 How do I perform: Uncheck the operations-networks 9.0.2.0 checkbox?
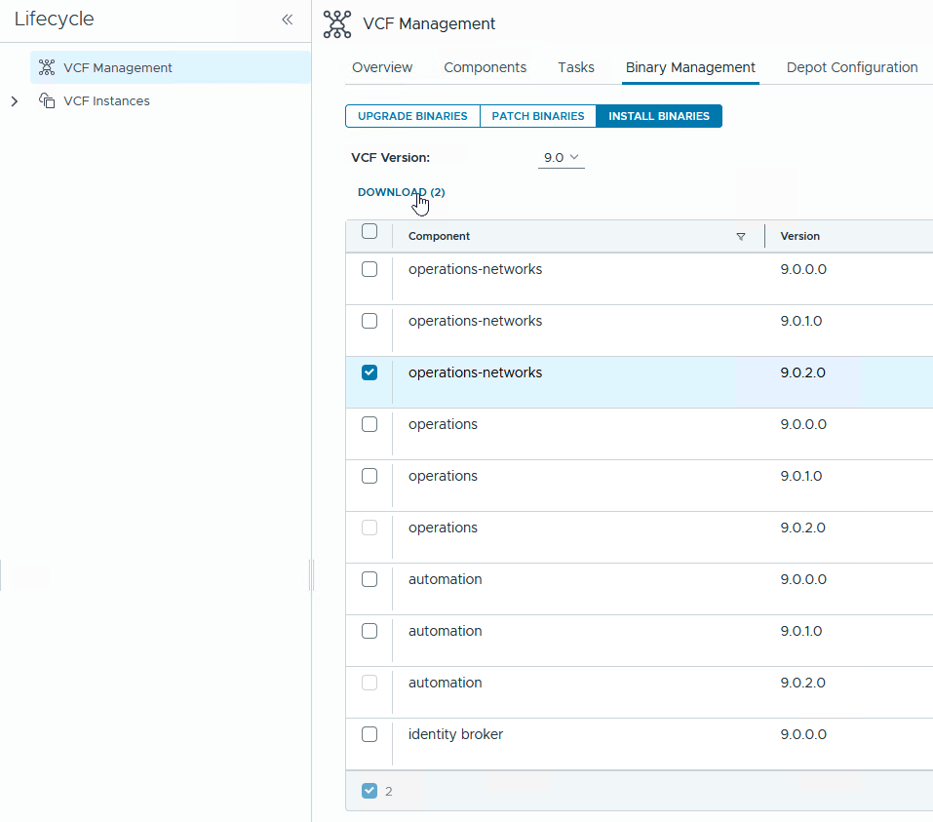369,372
